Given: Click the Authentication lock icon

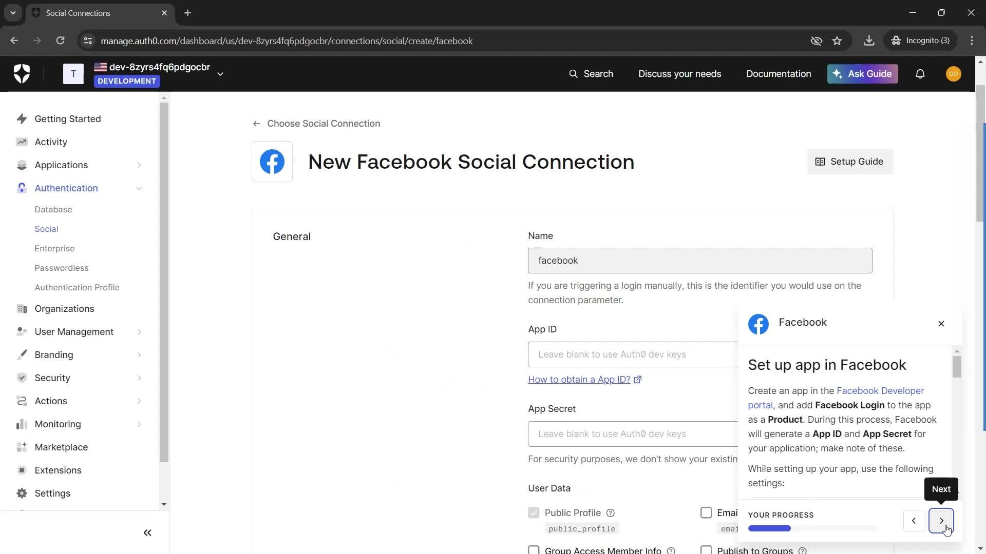Looking at the screenshot, I should 22,188.
